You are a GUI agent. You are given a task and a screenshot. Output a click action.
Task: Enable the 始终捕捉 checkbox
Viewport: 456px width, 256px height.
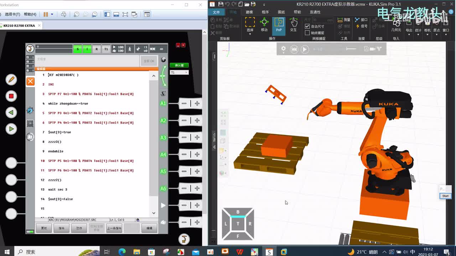click(307, 33)
